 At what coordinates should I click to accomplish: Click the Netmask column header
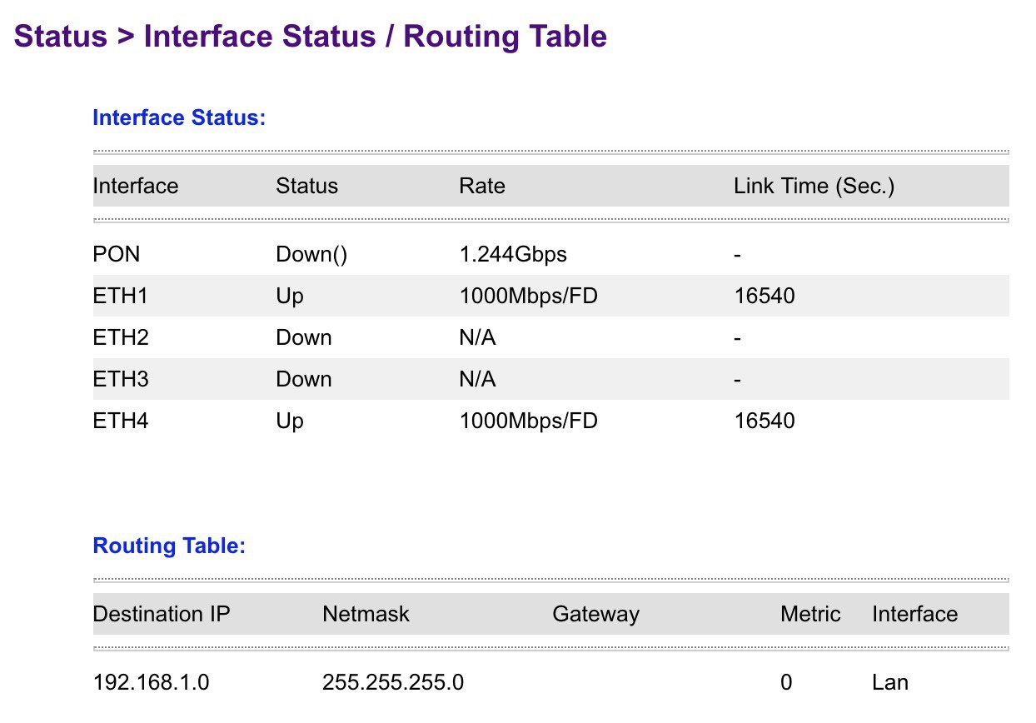(x=366, y=614)
